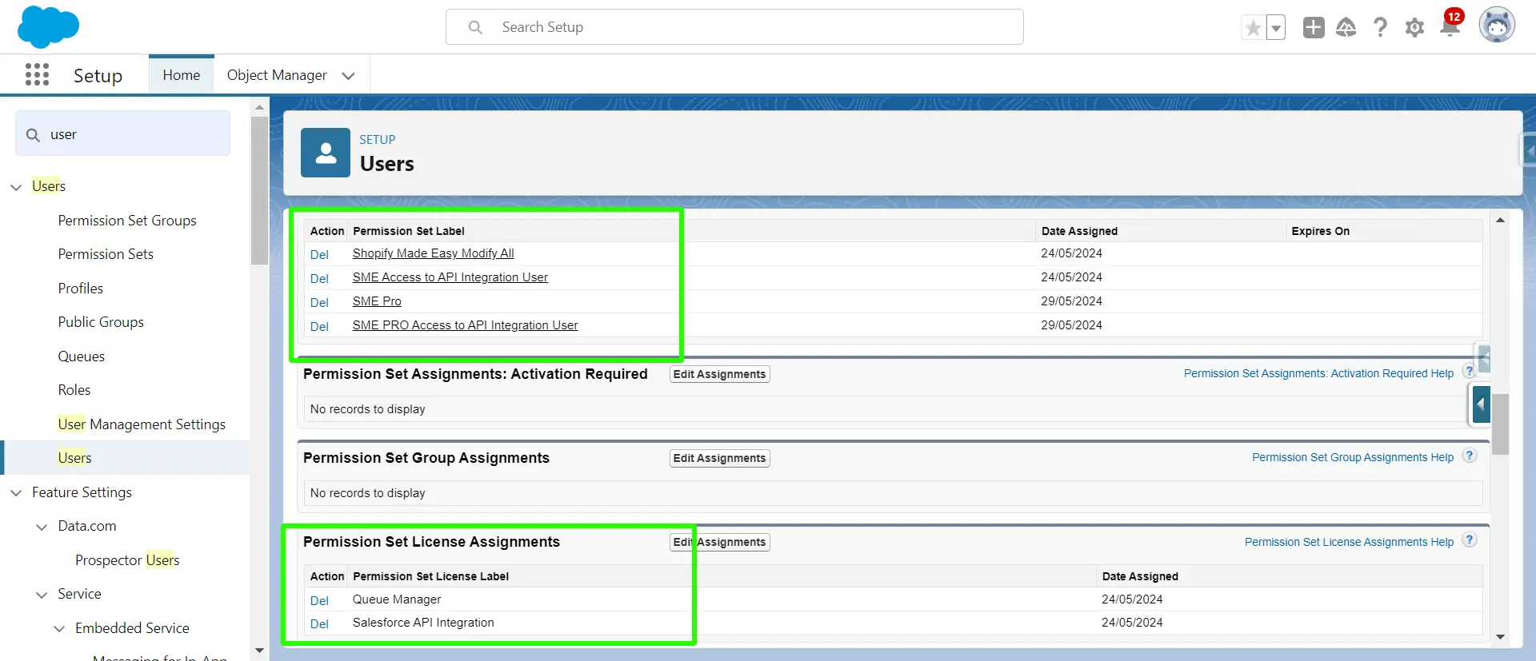Open SME Access to API Integration User
The height and width of the screenshot is (661, 1536).
point(450,277)
